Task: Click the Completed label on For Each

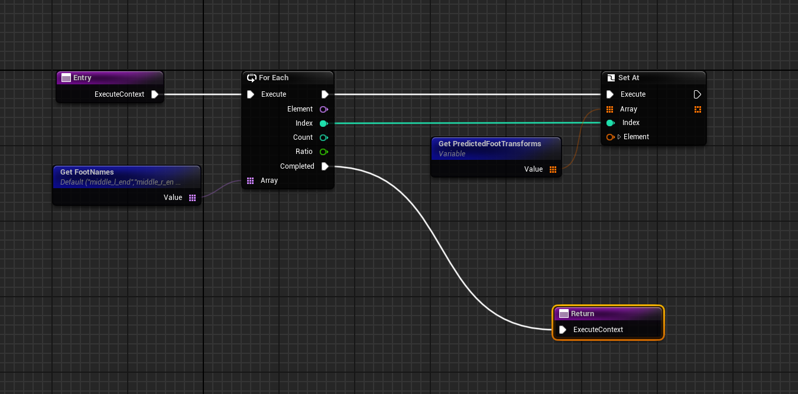Action: point(297,166)
